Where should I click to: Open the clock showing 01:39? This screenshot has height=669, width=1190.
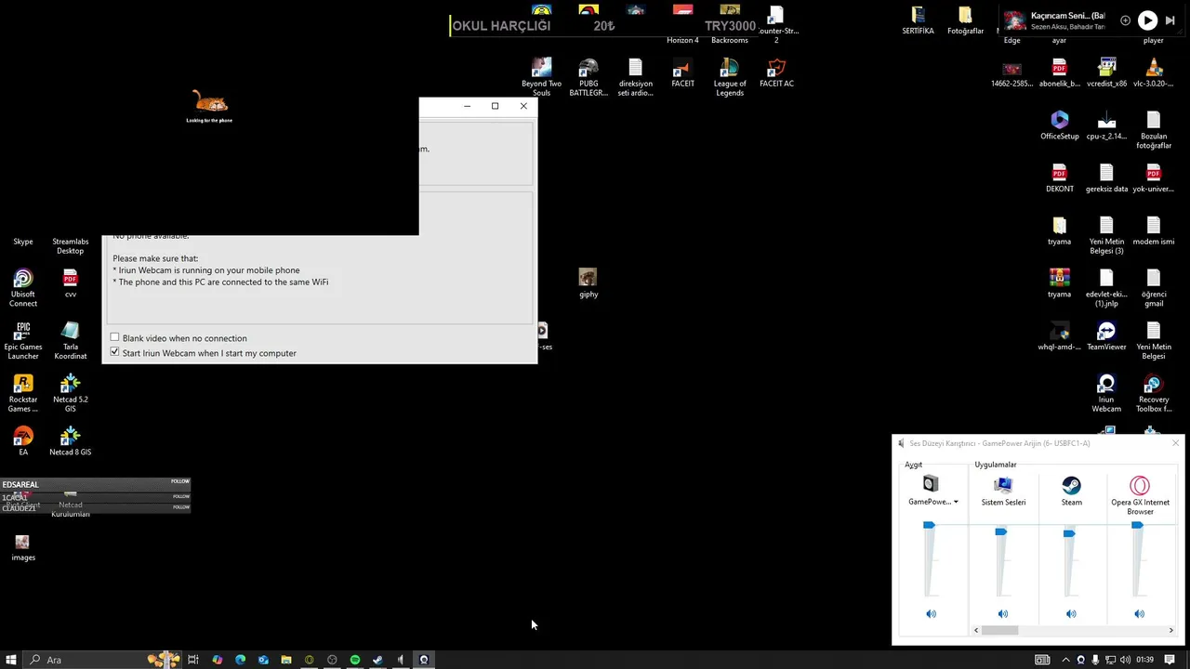point(1144,660)
